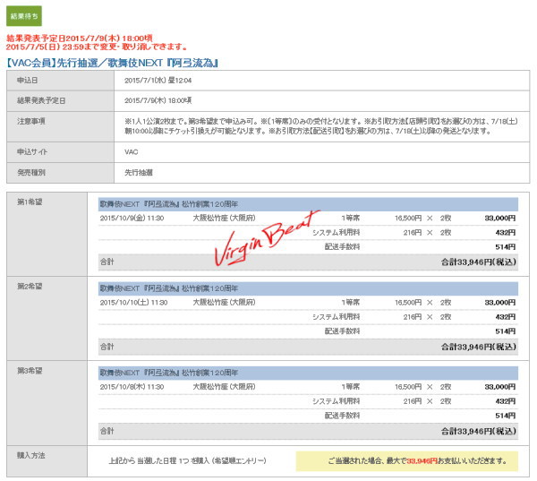This screenshot has width=537, height=481.
Task: Click 33,000円 subtotal in 第3希望
Action: click(x=500, y=387)
